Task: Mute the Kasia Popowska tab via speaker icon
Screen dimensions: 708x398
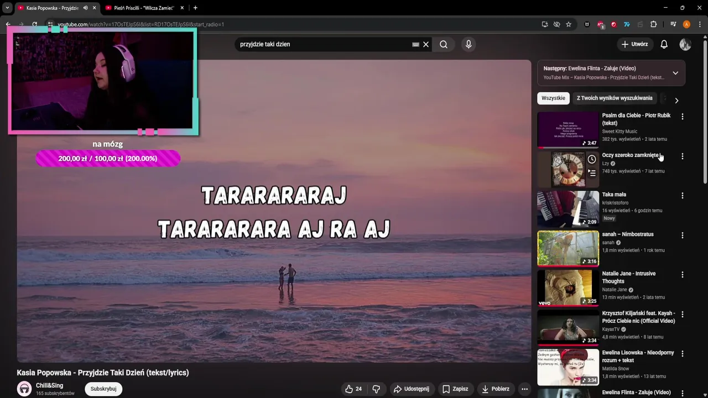Action: click(x=85, y=8)
